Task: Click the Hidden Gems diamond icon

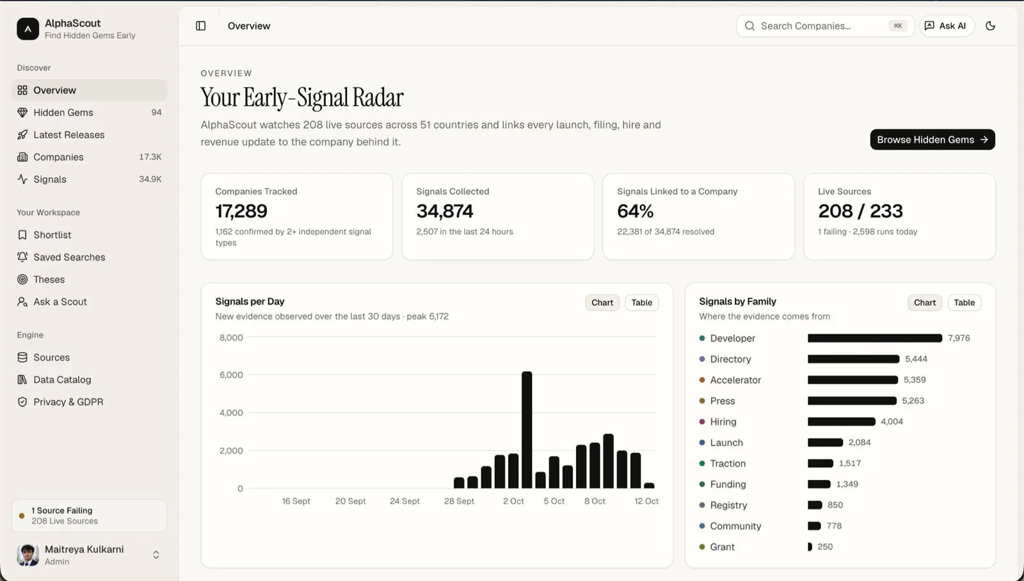Action: 22,113
